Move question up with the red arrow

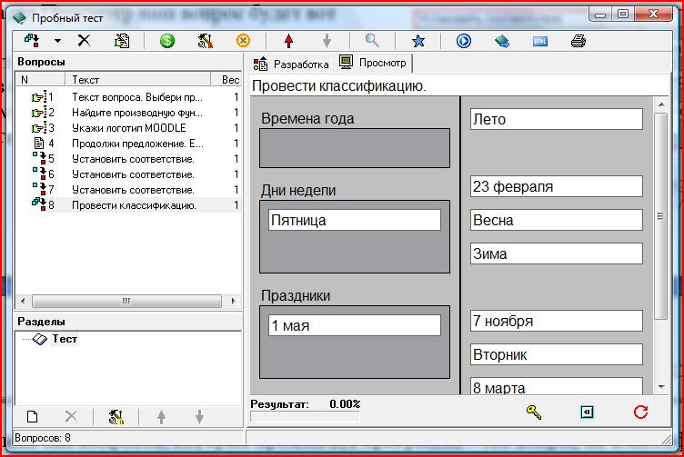pyautogui.click(x=288, y=41)
